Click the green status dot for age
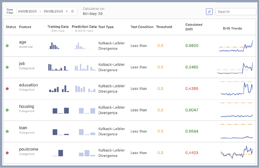 (x=7, y=46)
